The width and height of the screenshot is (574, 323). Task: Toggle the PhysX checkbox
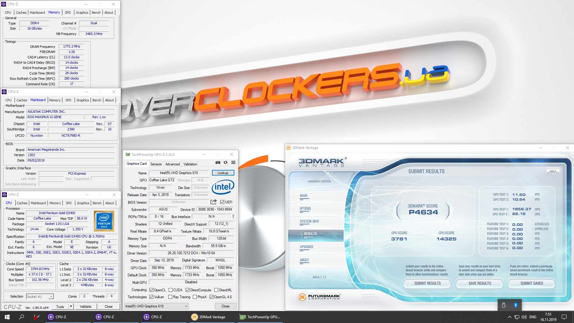click(x=195, y=297)
